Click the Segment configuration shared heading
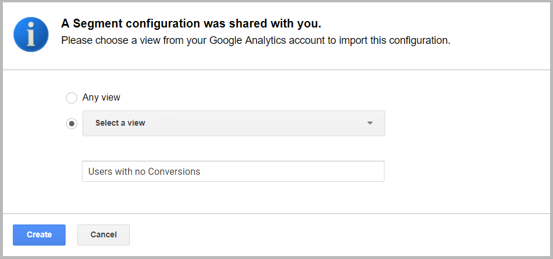Viewport: 553px width, 259px height. (x=191, y=23)
